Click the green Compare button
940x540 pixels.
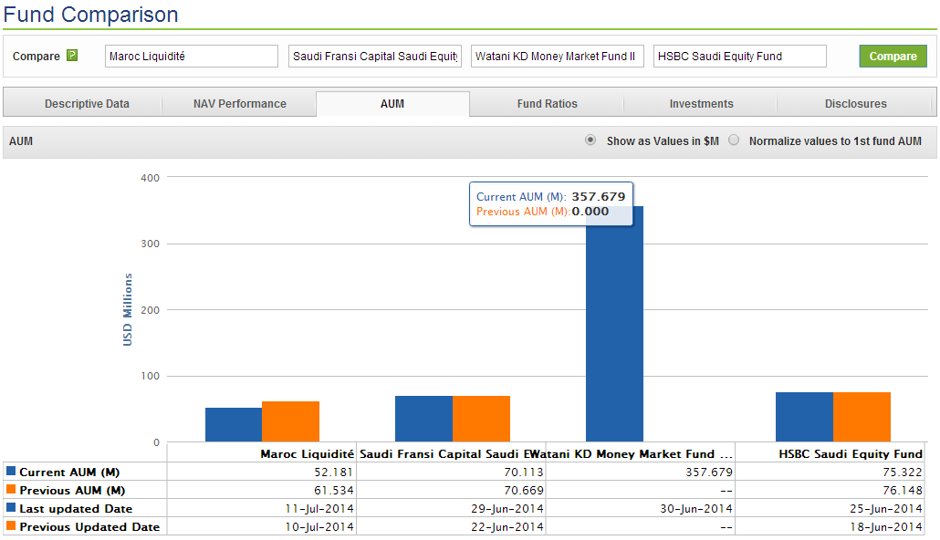(x=893, y=57)
